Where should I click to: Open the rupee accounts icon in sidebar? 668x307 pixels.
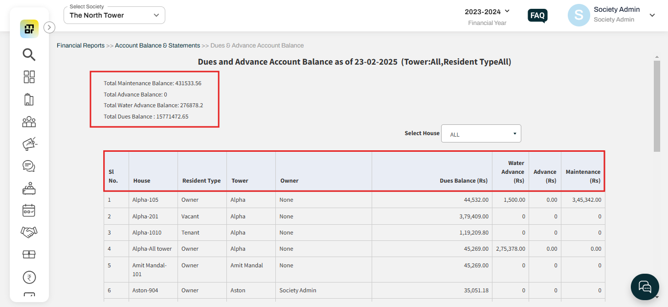[x=29, y=278]
